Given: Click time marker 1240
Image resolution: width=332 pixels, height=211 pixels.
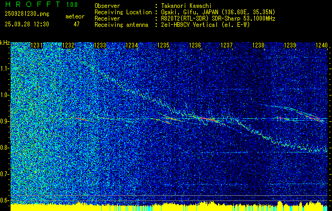Looking at the screenshot, I should tap(321, 45).
